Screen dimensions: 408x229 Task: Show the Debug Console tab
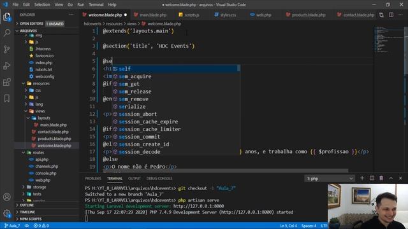point(159,179)
